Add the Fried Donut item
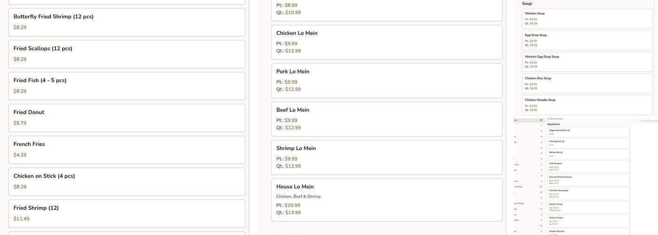Screen dimensions: 658x235 (126, 118)
